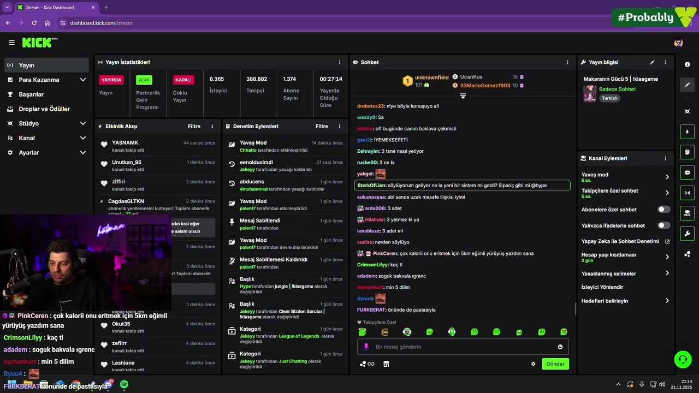
Task: Open the Yayın İstatistikleri panel options menu
Action: coord(340,62)
